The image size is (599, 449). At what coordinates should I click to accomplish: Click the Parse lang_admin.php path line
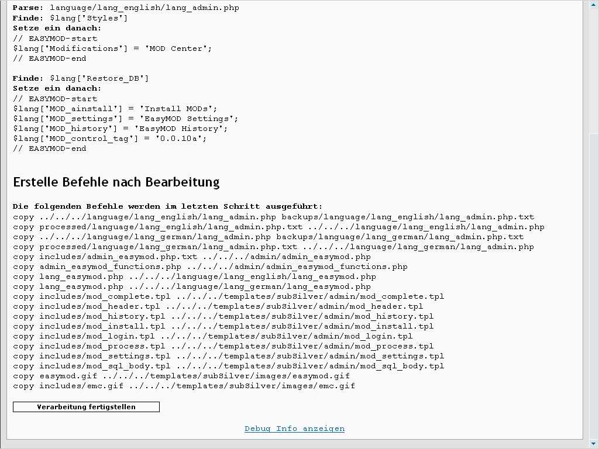[126, 8]
